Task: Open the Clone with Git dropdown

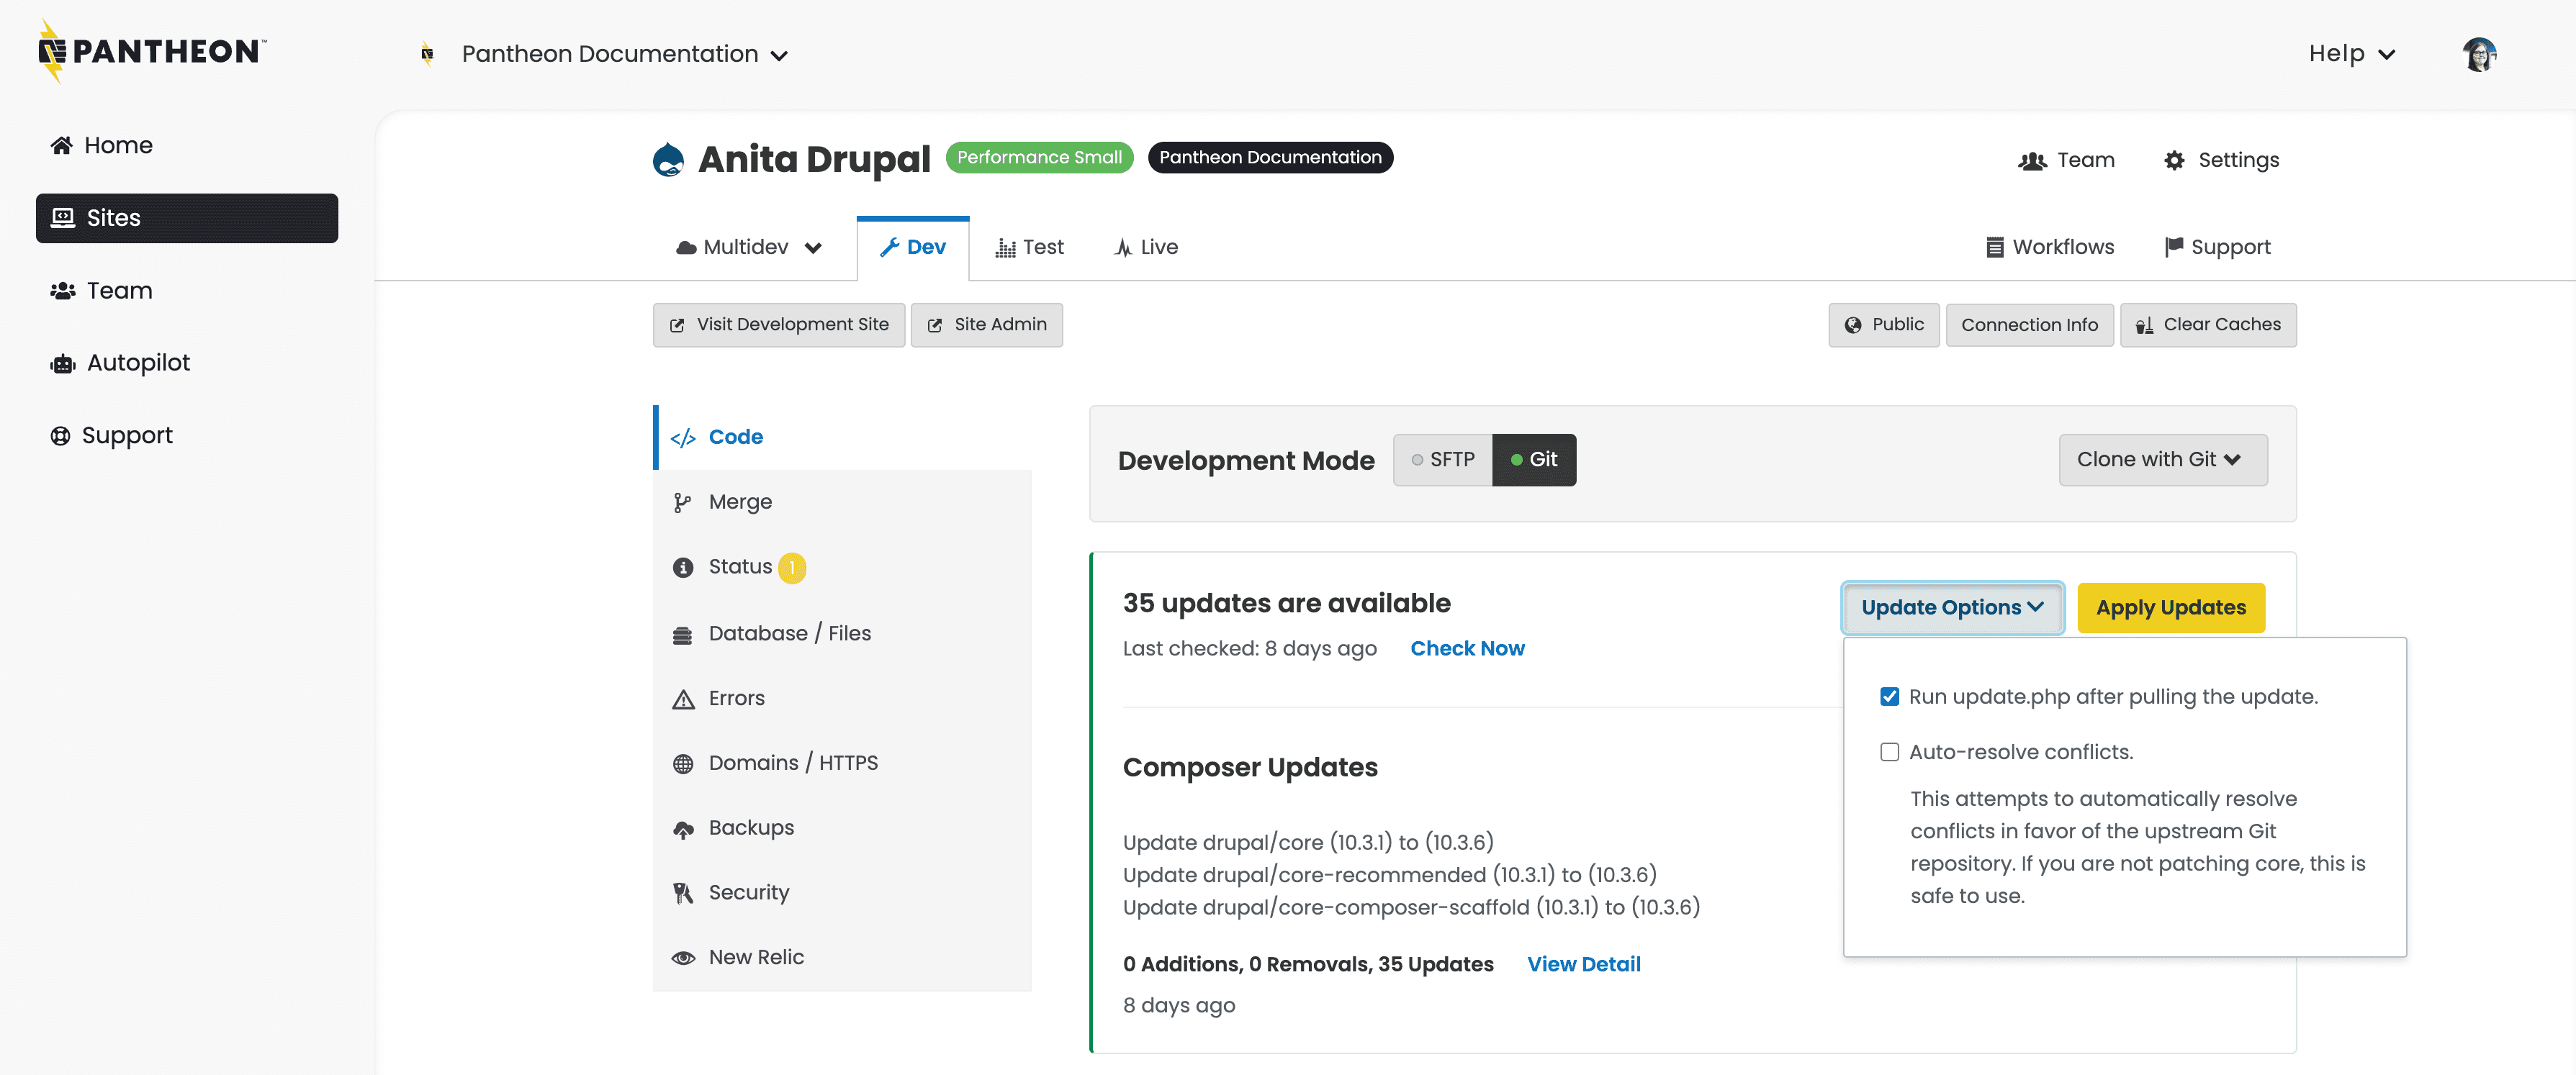Action: [2162, 460]
